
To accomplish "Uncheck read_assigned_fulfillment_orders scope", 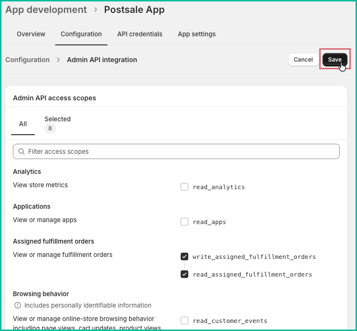I will pyautogui.click(x=184, y=274).
